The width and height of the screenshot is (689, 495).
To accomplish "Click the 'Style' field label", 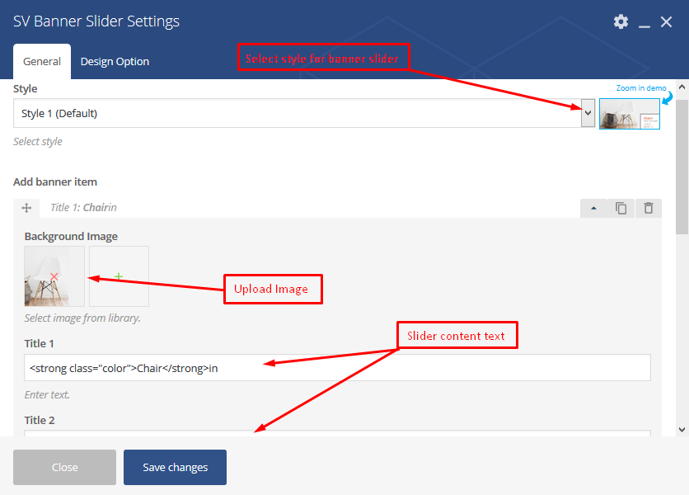I will click(25, 89).
